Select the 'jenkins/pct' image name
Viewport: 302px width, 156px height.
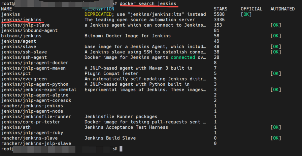[16, 74]
